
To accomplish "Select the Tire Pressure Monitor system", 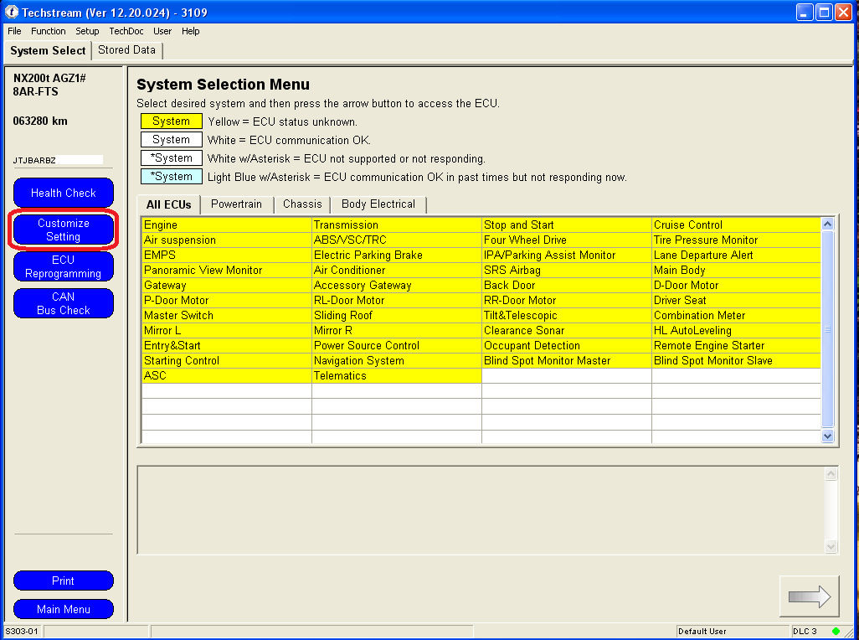I will [x=736, y=240].
